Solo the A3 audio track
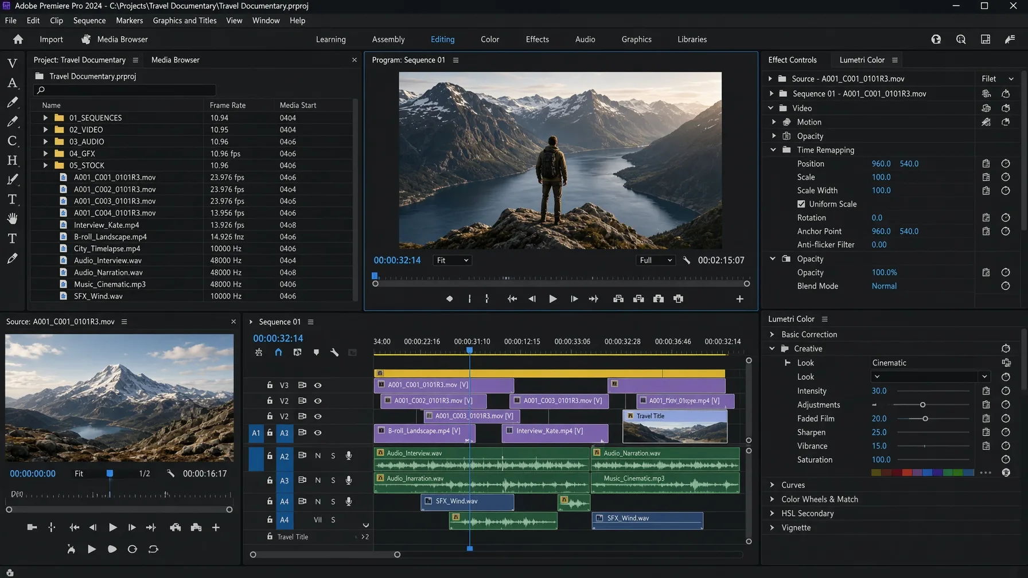The height and width of the screenshot is (578, 1028). (x=333, y=481)
